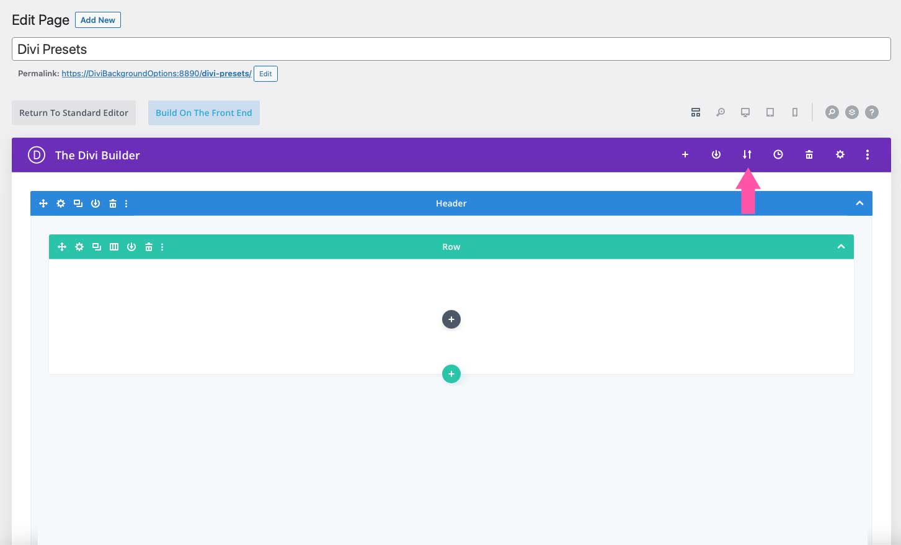Switch to wireframe view mode
This screenshot has height=545, width=901.
pyautogui.click(x=696, y=112)
